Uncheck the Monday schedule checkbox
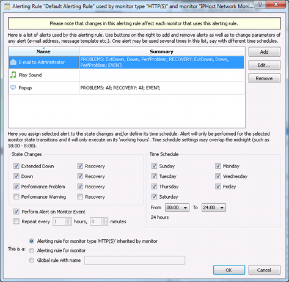Screen dimensions: 289x282 [218, 166]
